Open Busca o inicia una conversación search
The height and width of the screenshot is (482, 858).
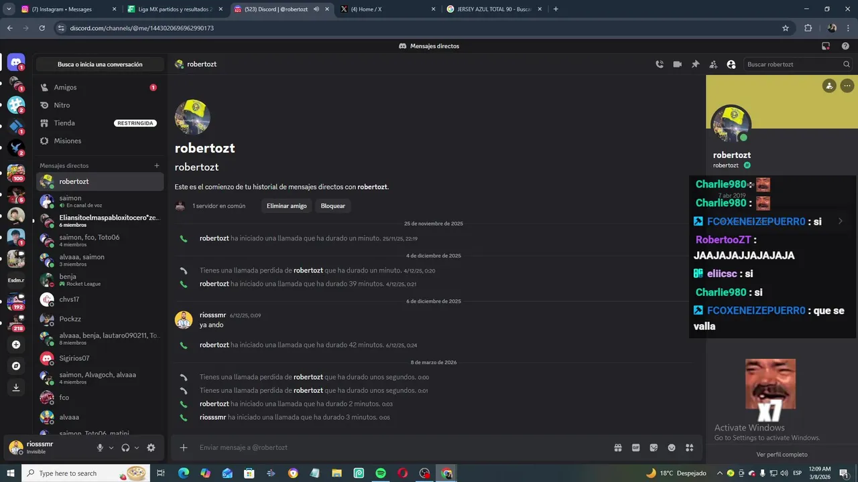pyautogui.click(x=100, y=64)
